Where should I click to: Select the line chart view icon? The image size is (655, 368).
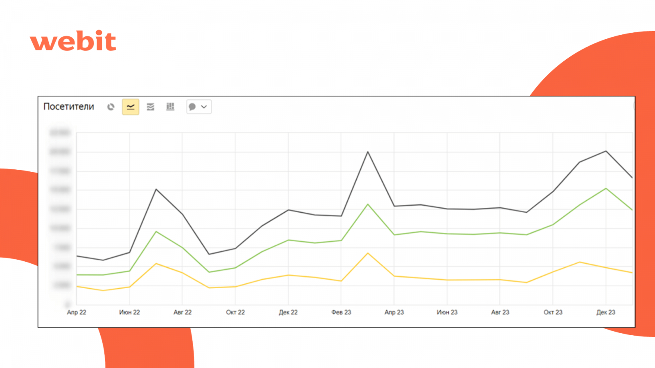(x=131, y=107)
